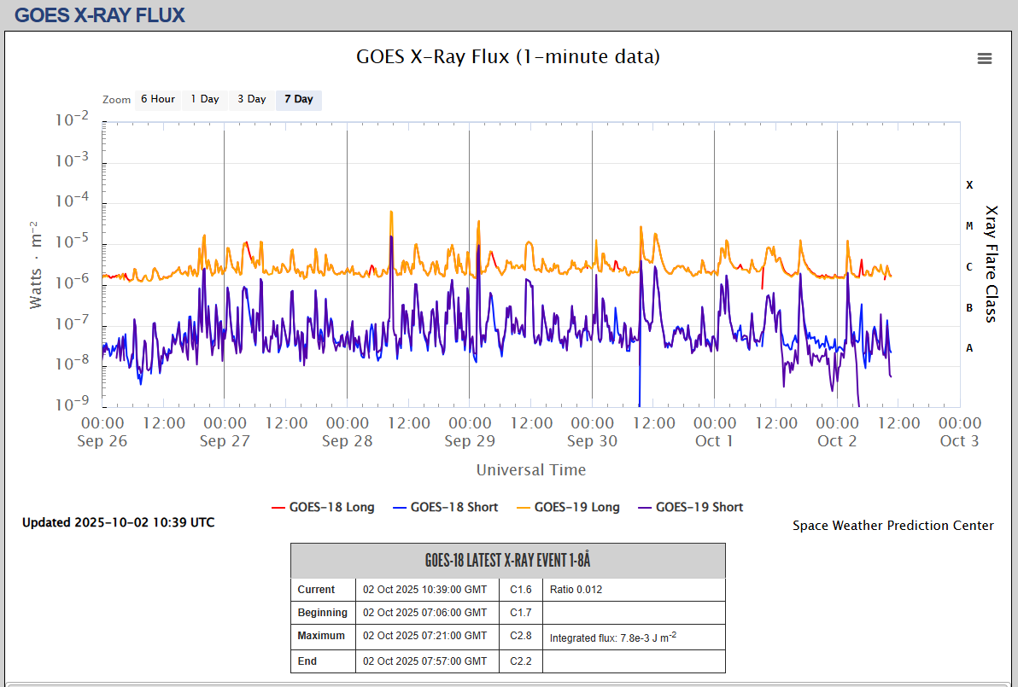Click the Sep 29 date axis label
1018x687 pixels.
[x=469, y=441]
